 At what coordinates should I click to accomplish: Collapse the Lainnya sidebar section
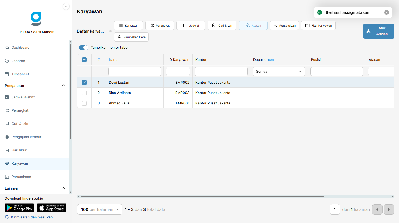pos(64,188)
